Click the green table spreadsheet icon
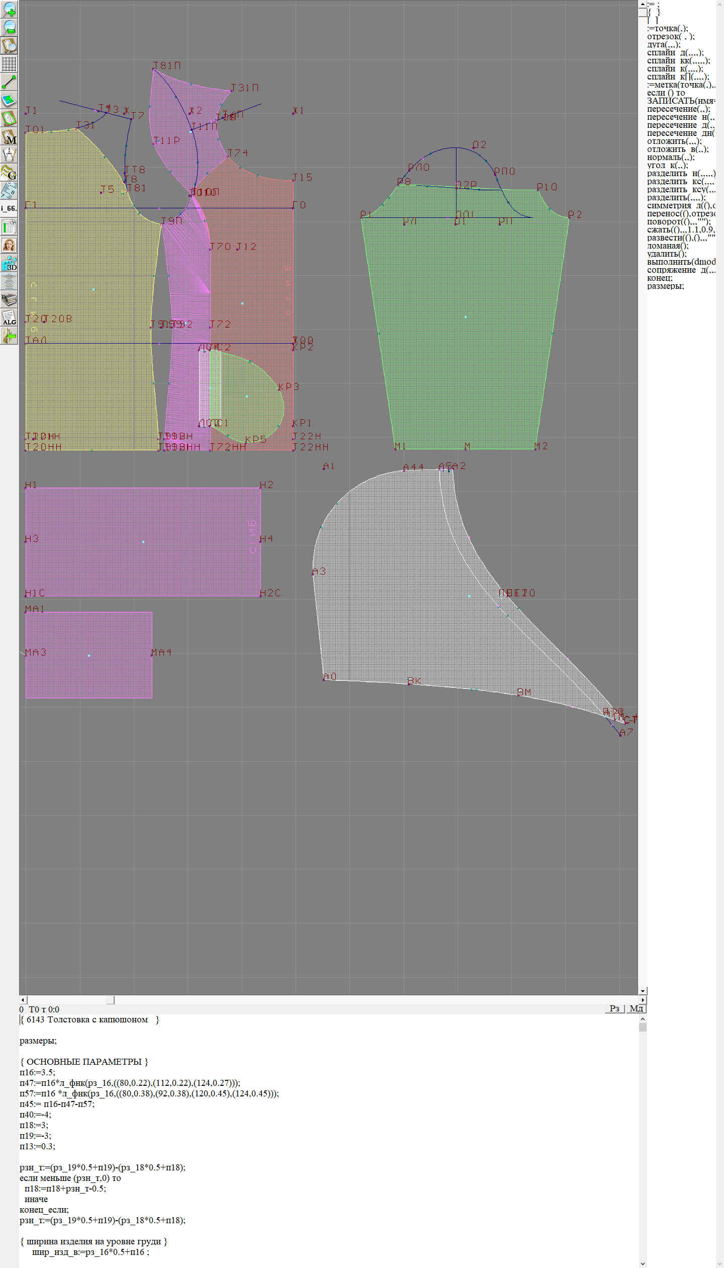724x1268 pixels. click(9, 227)
